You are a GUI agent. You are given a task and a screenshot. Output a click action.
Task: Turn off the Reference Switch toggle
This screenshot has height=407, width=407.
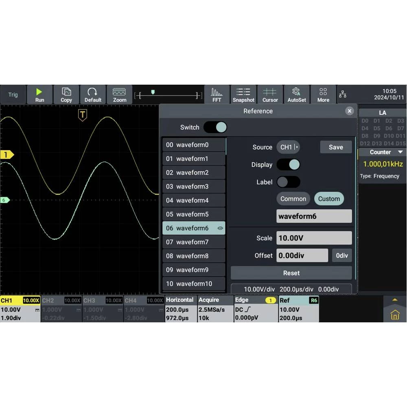pyautogui.click(x=215, y=127)
